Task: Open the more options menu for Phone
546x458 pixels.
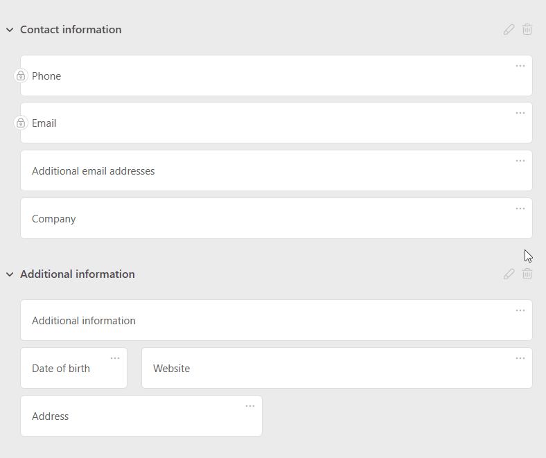Action: pyautogui.click(x=520, y=66)
